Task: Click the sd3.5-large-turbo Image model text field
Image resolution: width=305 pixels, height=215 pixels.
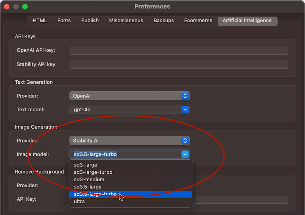Action: [x=125, y=154]
